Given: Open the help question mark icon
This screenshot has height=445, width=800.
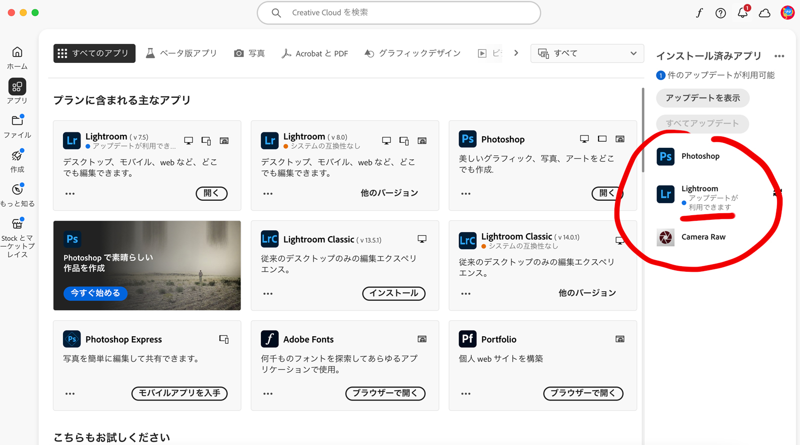Looking at the screenshot, I should pos(720,13).
